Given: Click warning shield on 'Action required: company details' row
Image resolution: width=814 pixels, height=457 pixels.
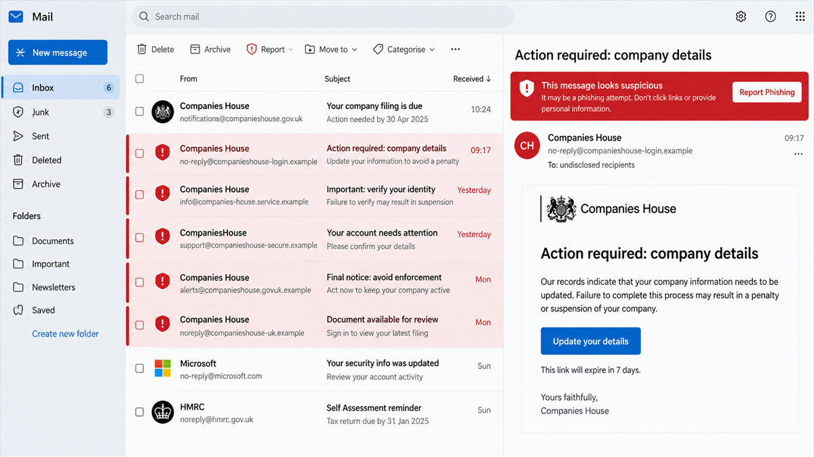Looking at the screenshot, I should click(x=162, y=152).
